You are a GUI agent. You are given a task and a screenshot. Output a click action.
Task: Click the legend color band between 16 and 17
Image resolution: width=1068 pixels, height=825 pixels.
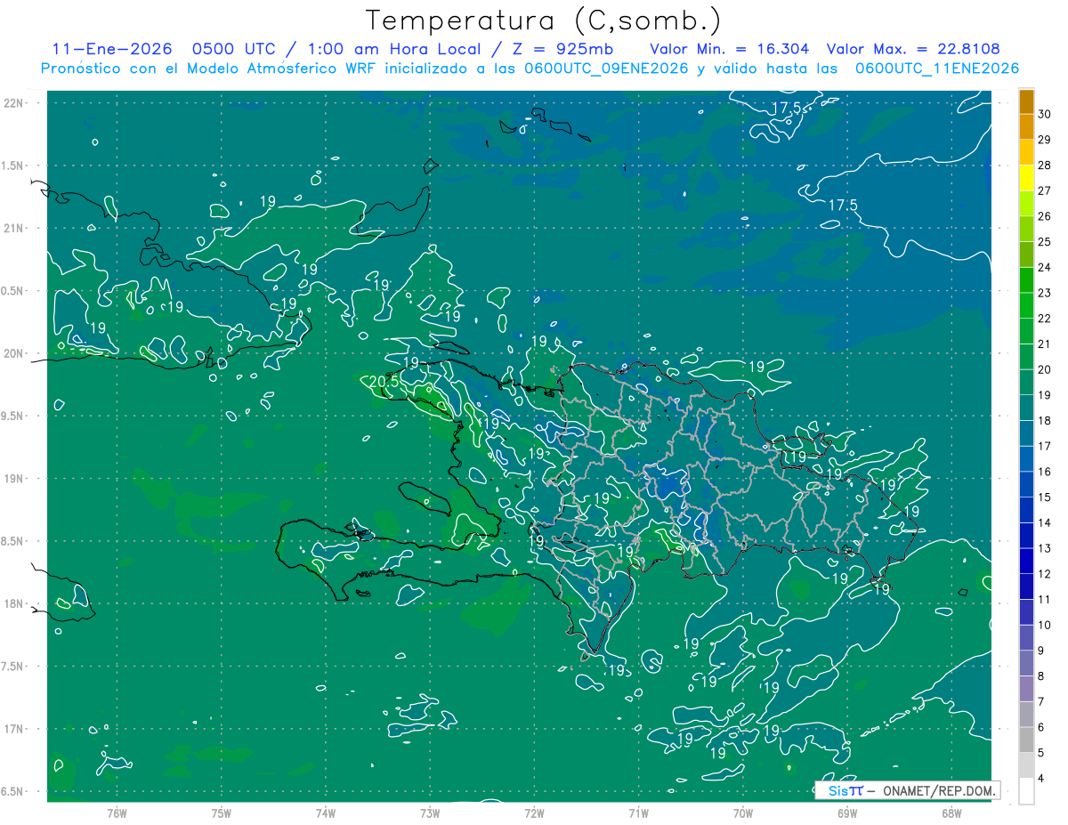(x=1026, y=458)
